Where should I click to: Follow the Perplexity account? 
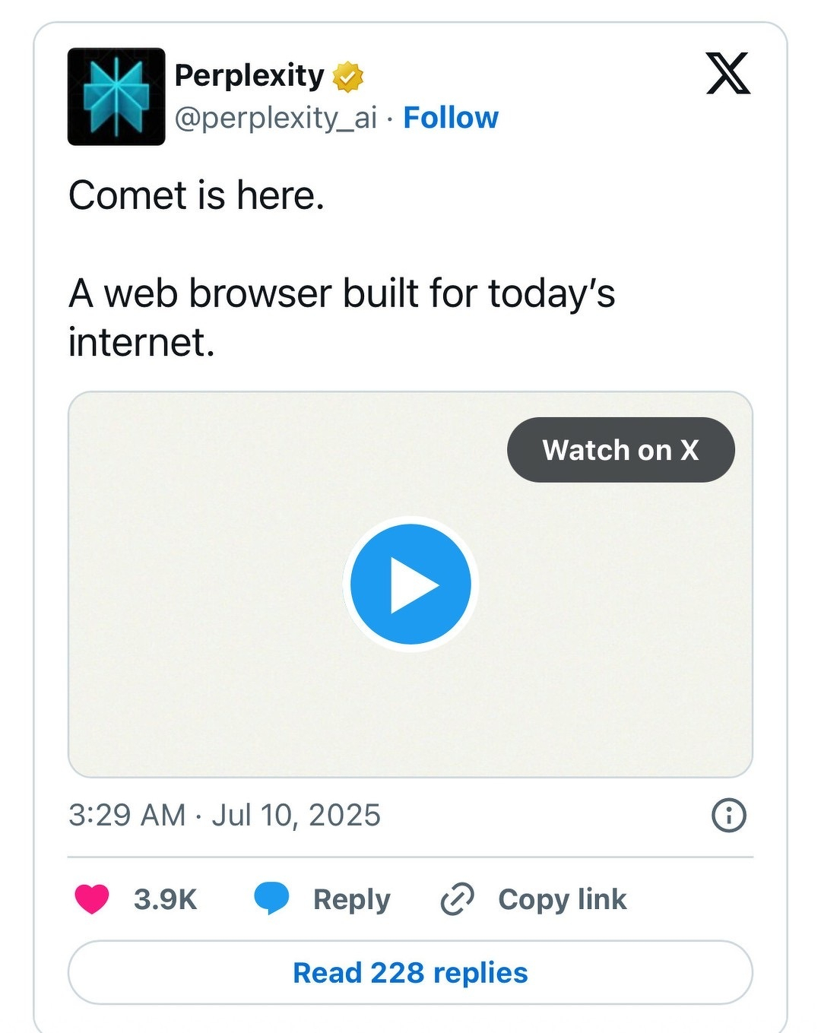pyautogui.click(x=451, y=118)
